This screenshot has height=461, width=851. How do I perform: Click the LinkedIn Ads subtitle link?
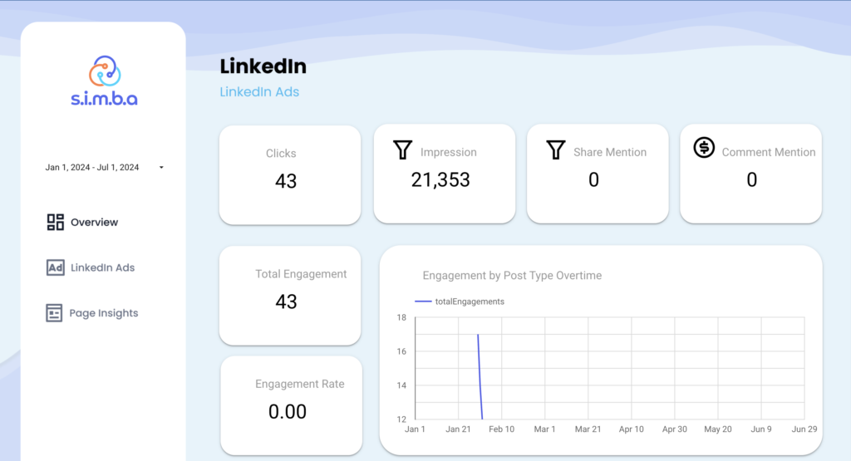tap(259, 92)
